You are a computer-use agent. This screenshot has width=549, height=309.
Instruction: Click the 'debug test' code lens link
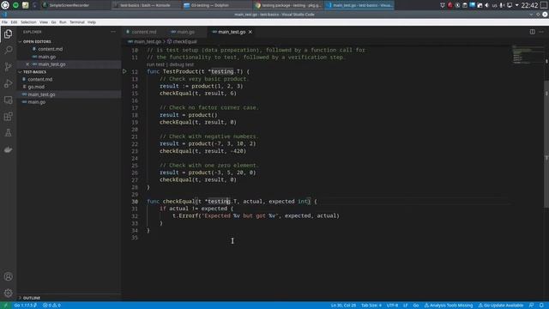pos(181,64)
